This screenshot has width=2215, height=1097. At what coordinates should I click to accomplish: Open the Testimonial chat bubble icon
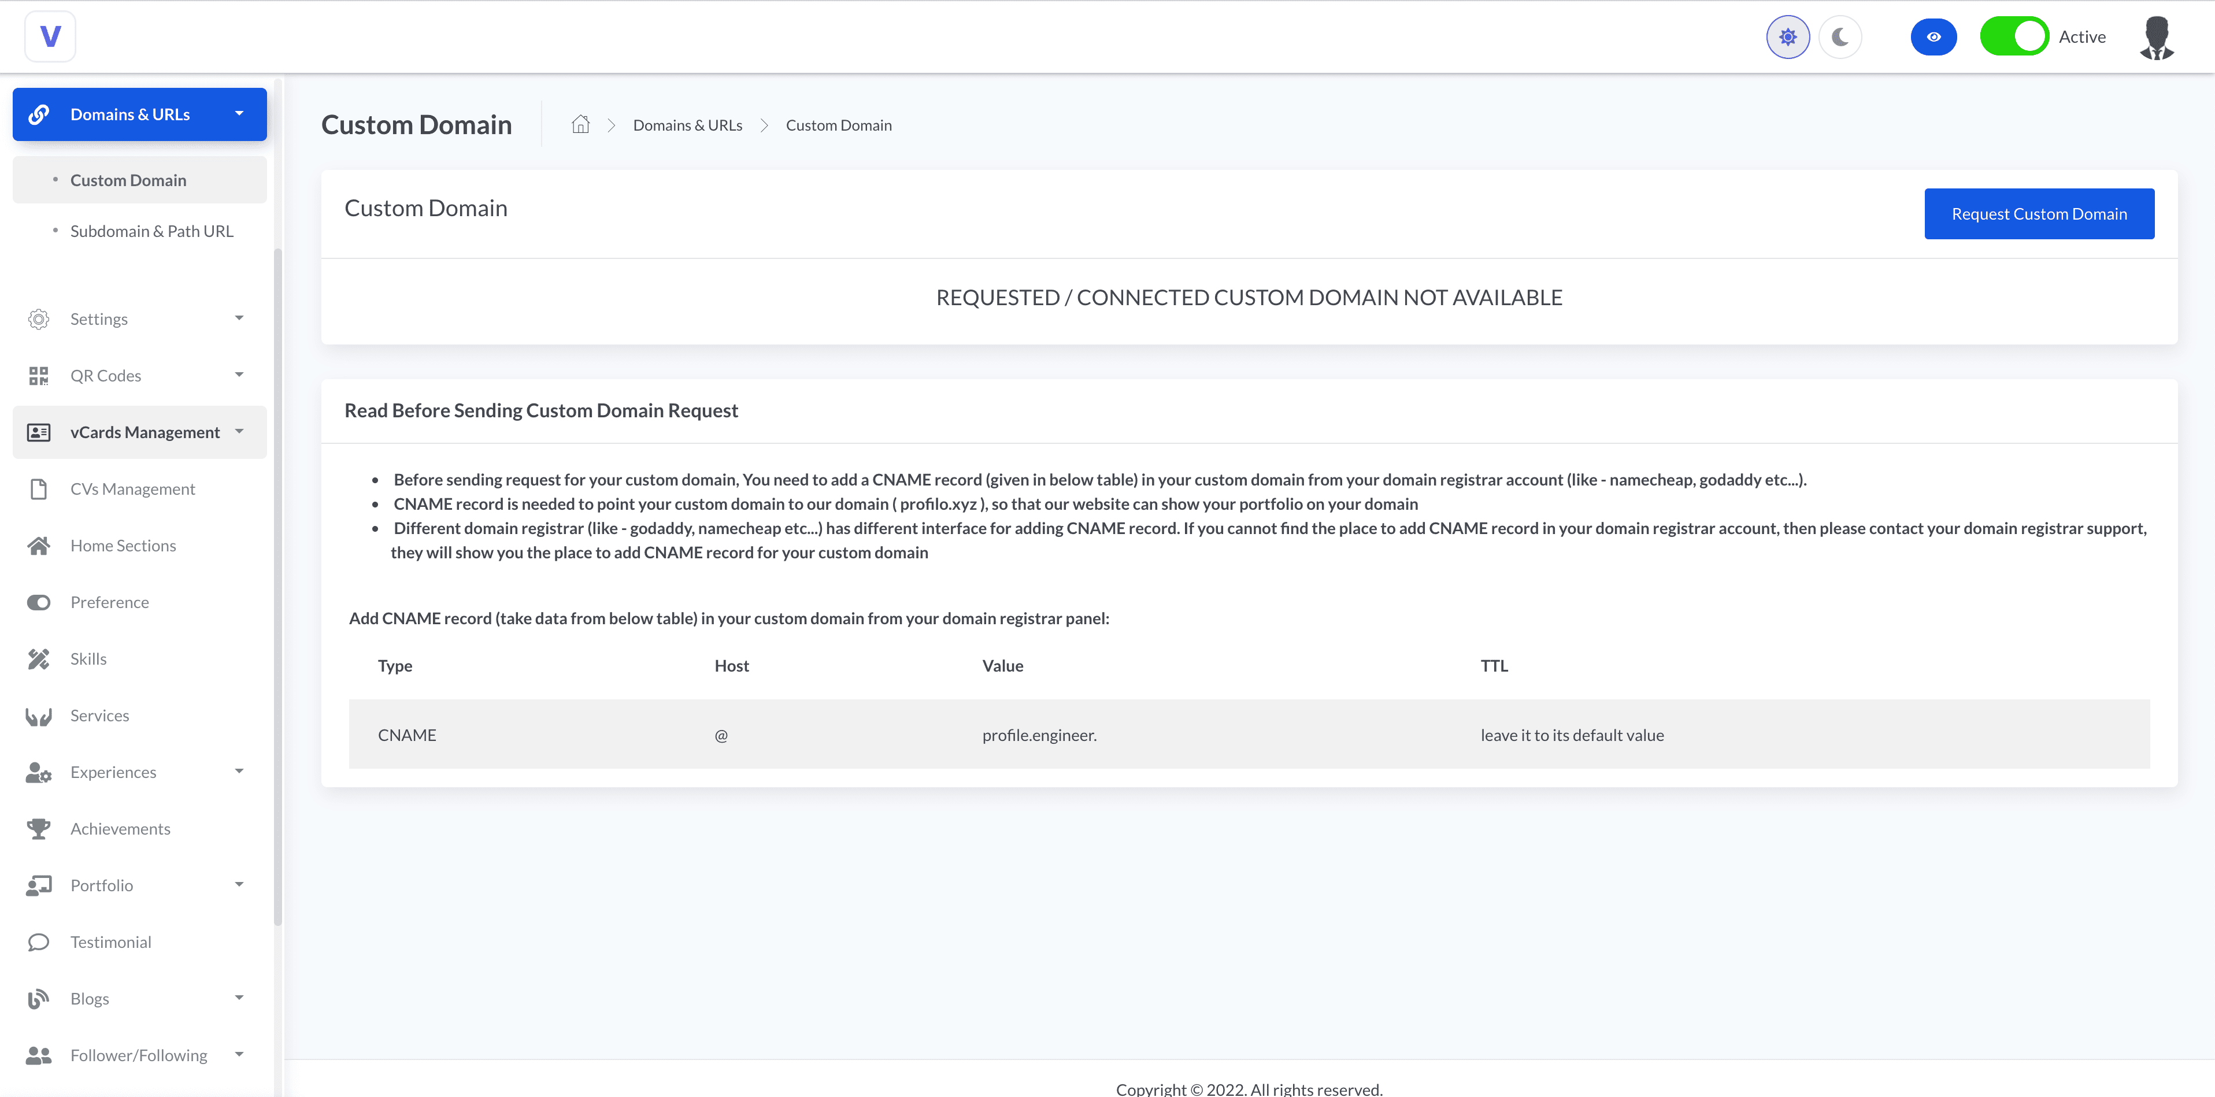pos(39,942)
